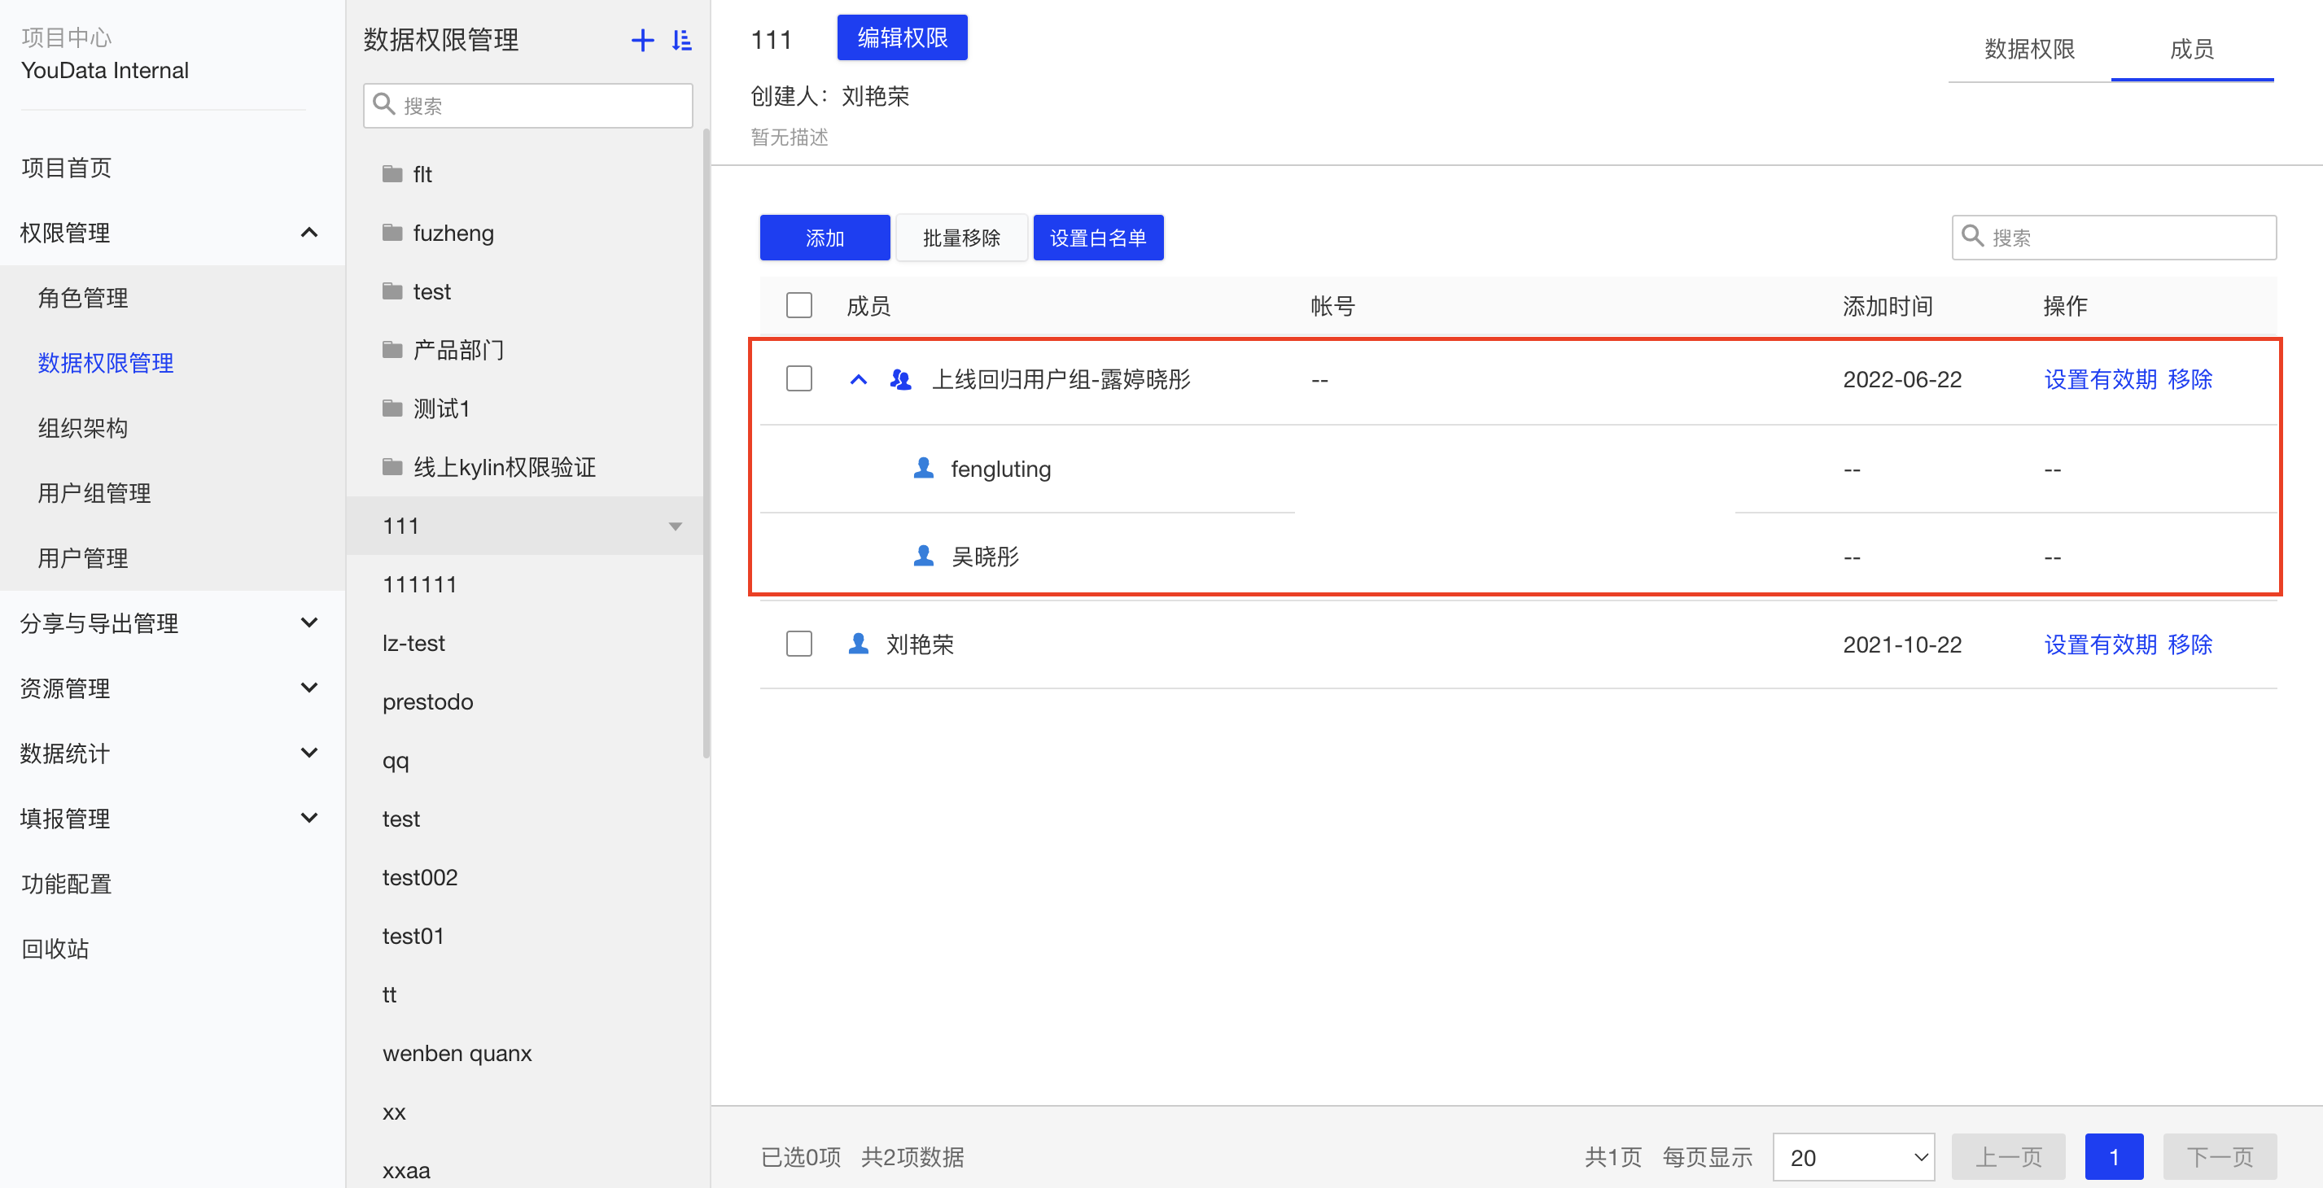
Task: Check the checkbox for 刘艳荣 row
Action: pyautogui.click(x=799, y=644)
